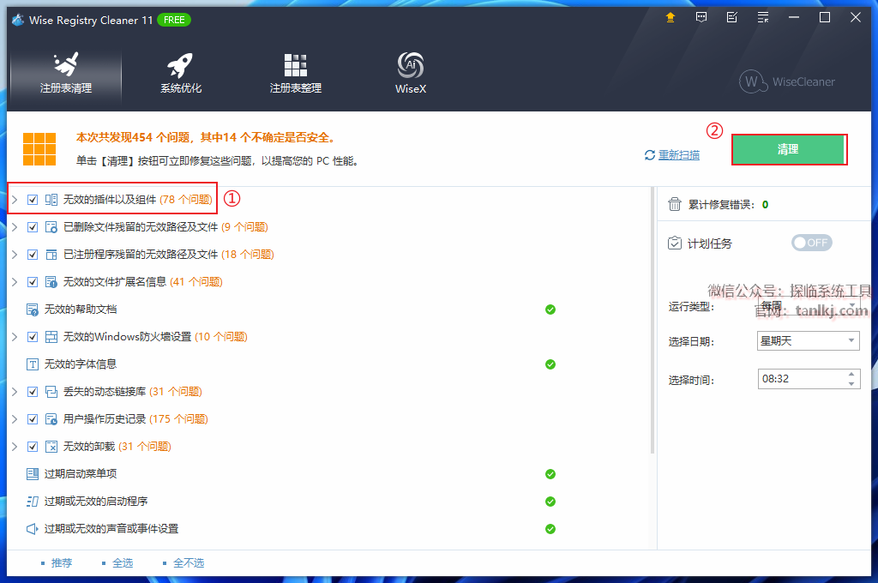The height and width of the screenshot is (583, 878).
Task: Click the 全不选 link
Action: click(189, 562)
